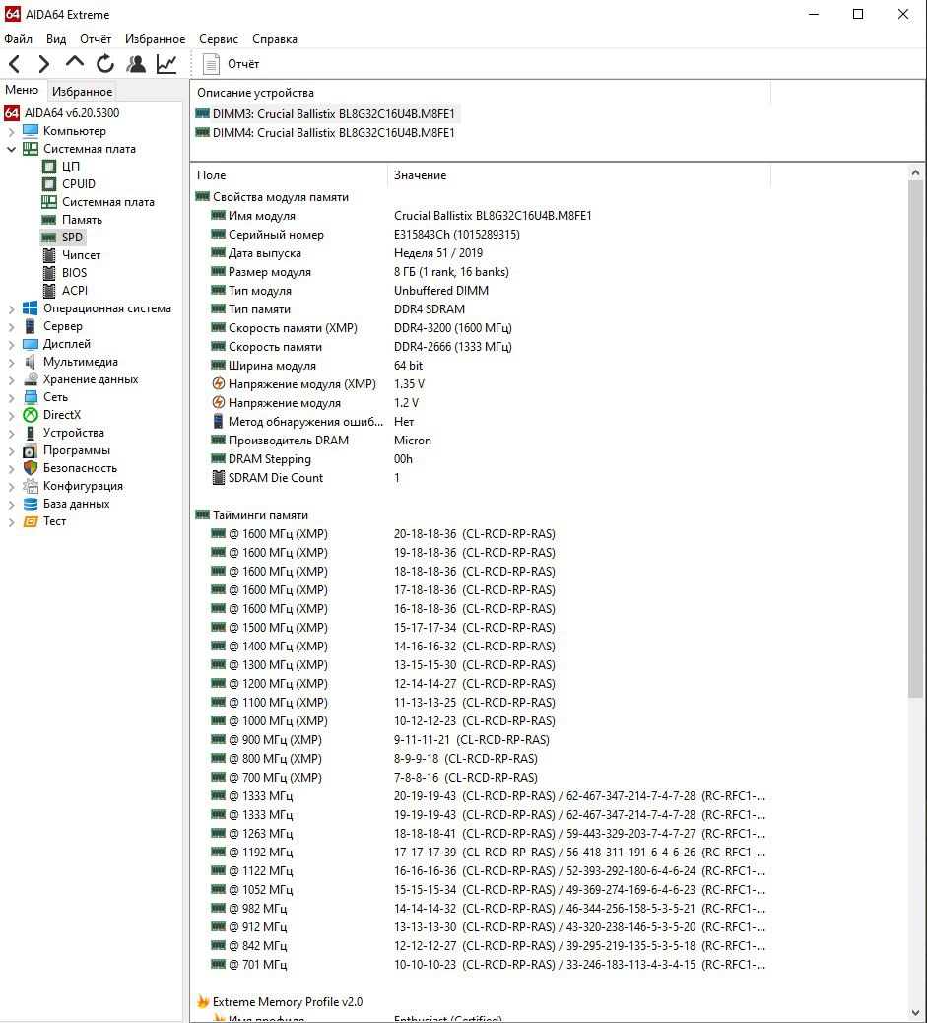Screen dimensions: 927x1023
Task: Select the @ 1500 МГц (XMP) timing row
Action: [x=483, y=628]
